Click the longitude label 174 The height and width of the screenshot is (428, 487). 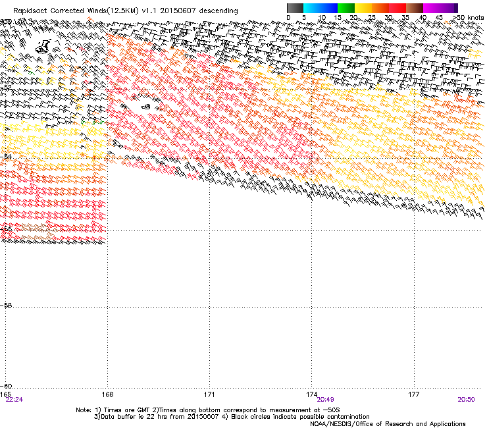pyautogui.click(x=311, y=394)
